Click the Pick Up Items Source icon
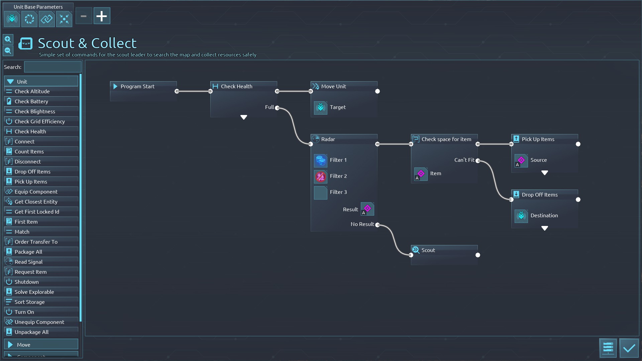The width and height of the screenshot is (642, 361). click(x=521, y=160)
